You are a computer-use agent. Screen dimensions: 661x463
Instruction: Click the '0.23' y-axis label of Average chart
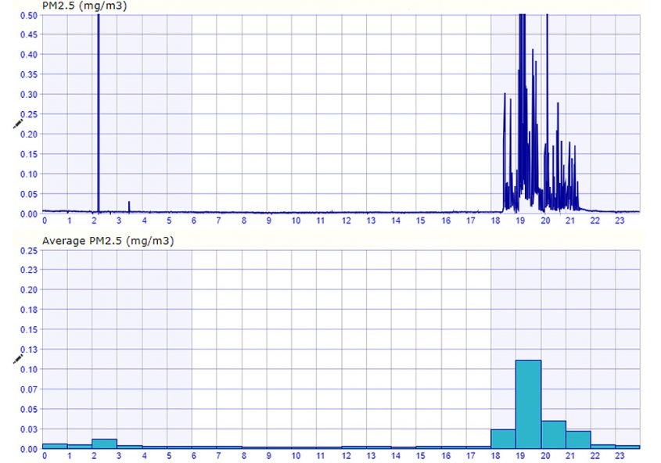29,270
